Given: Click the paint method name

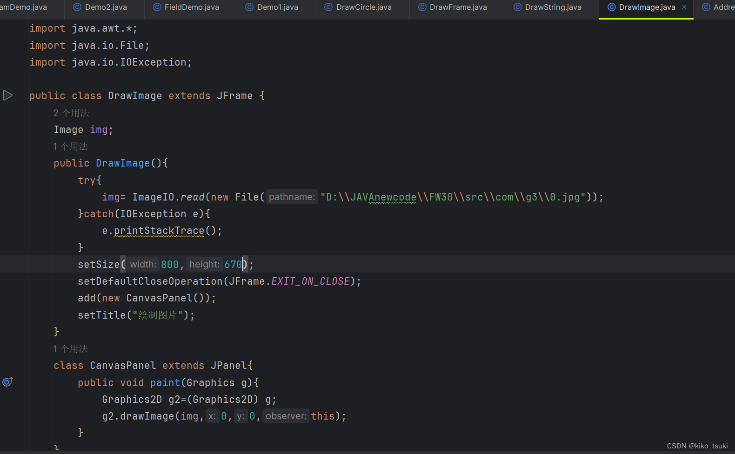Looking at the screenshot, I should [x=165, y=383].
